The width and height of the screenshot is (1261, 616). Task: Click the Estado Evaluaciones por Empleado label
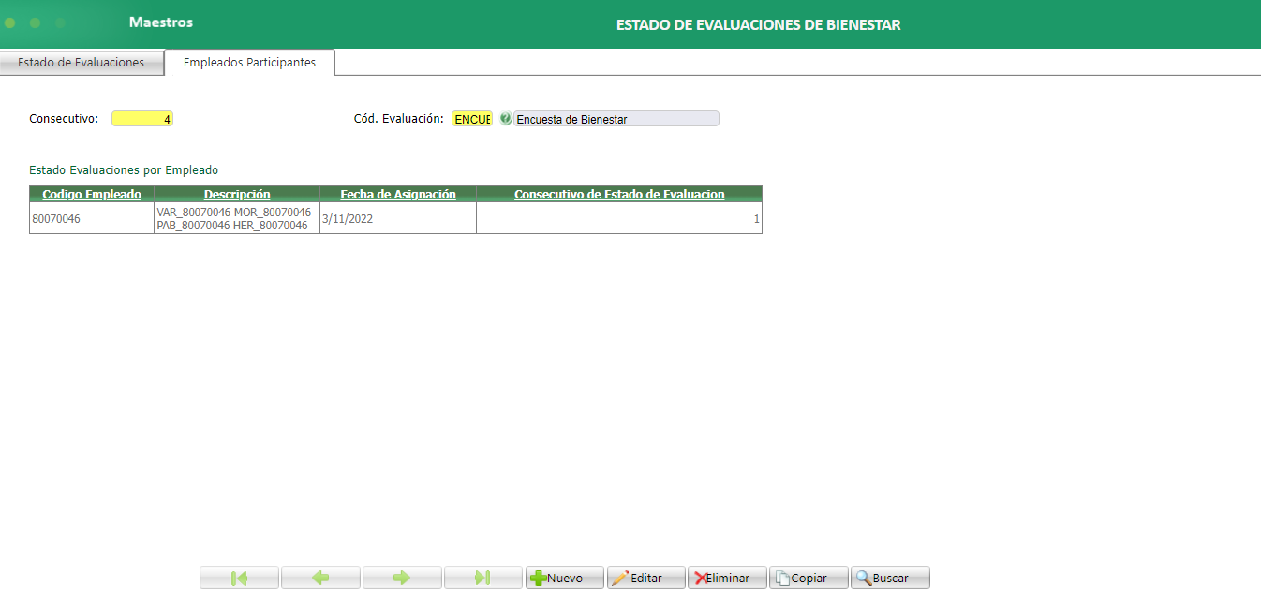point(124,170)
